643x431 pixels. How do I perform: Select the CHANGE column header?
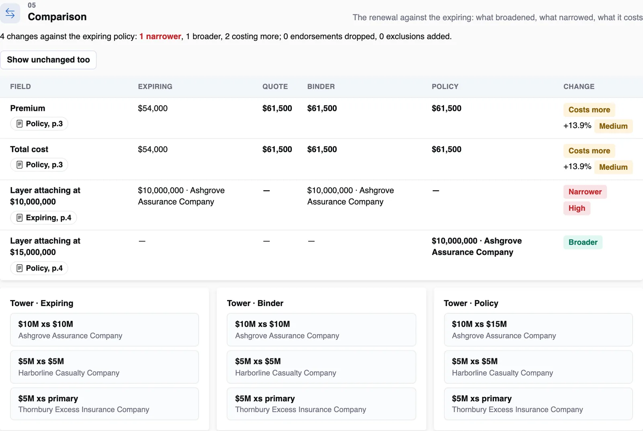coord(579,86)
